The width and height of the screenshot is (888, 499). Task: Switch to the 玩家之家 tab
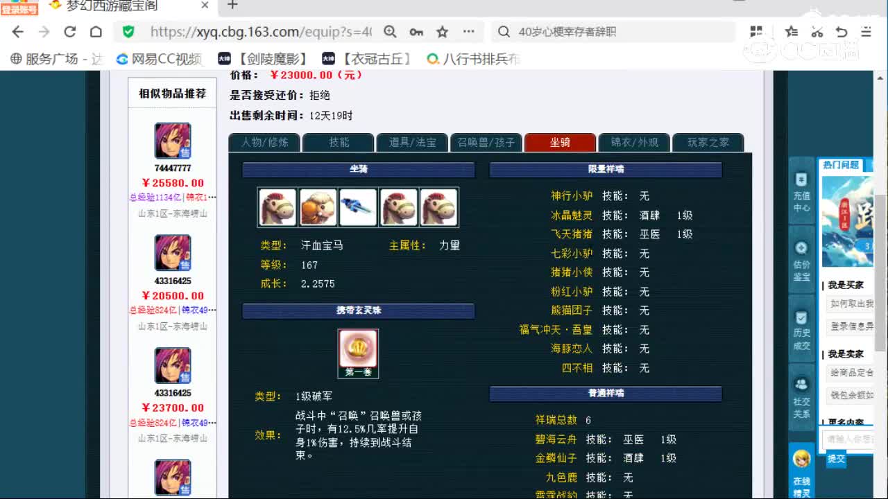coord(708,142)
